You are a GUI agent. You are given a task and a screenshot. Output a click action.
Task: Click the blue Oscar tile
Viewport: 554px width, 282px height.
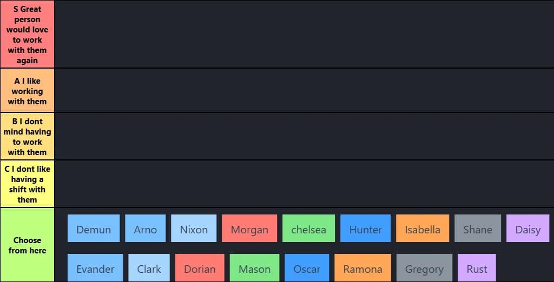(x=307, y=268)
